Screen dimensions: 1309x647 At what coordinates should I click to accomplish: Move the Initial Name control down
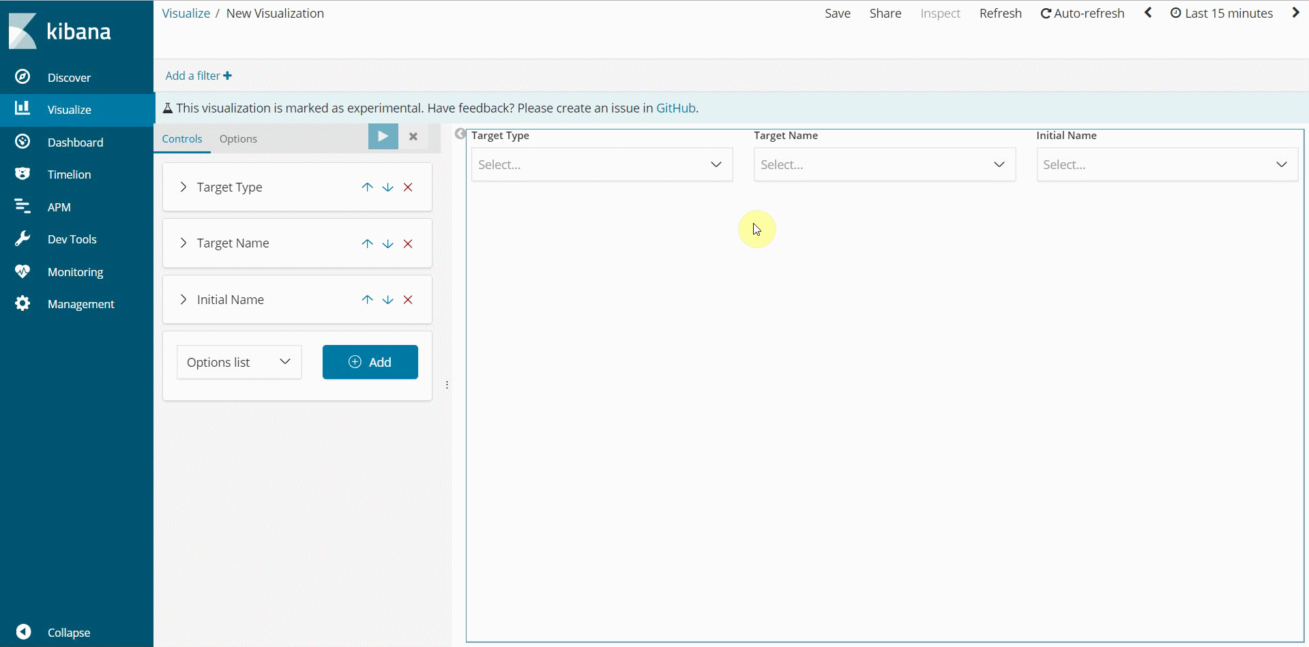(387, 299)
